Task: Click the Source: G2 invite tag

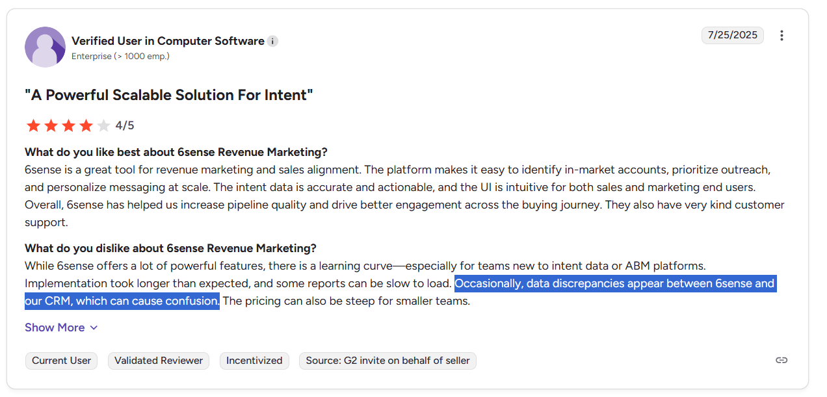Action: tap(387, 361)
